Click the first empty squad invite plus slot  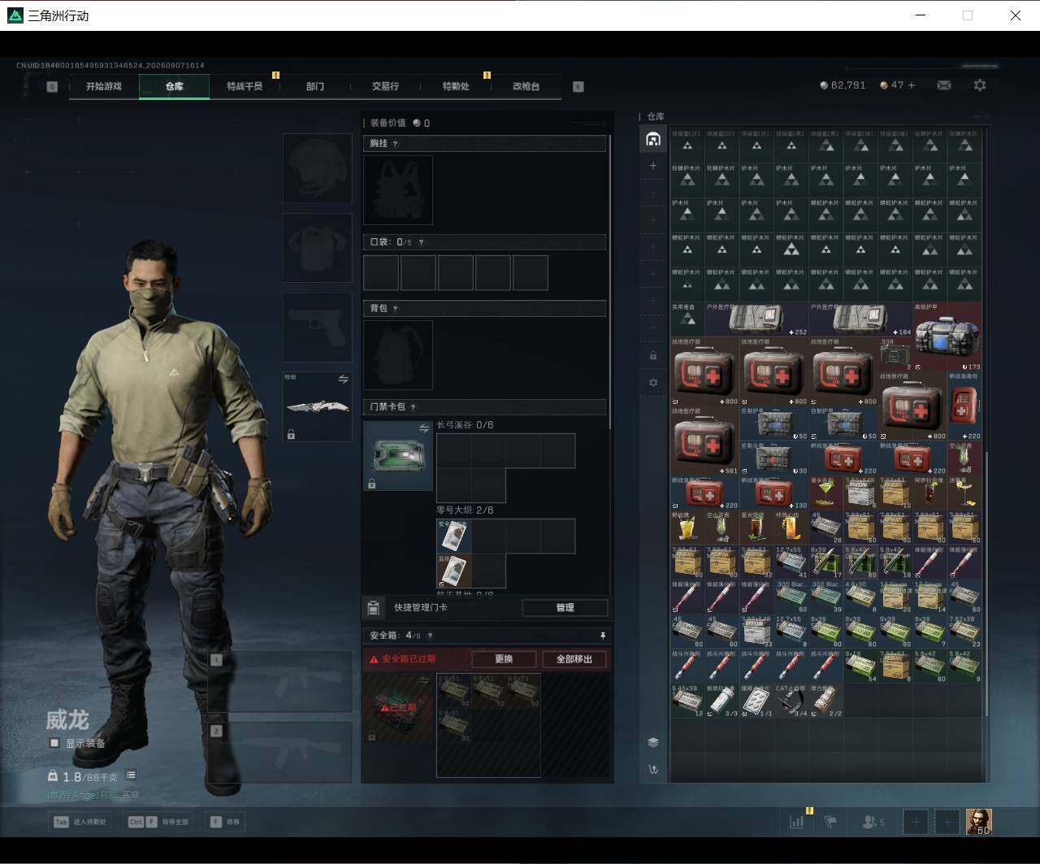coord(916,822)
